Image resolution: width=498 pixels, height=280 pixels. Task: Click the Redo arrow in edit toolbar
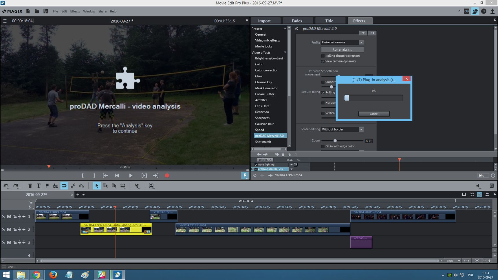(16, 186)
